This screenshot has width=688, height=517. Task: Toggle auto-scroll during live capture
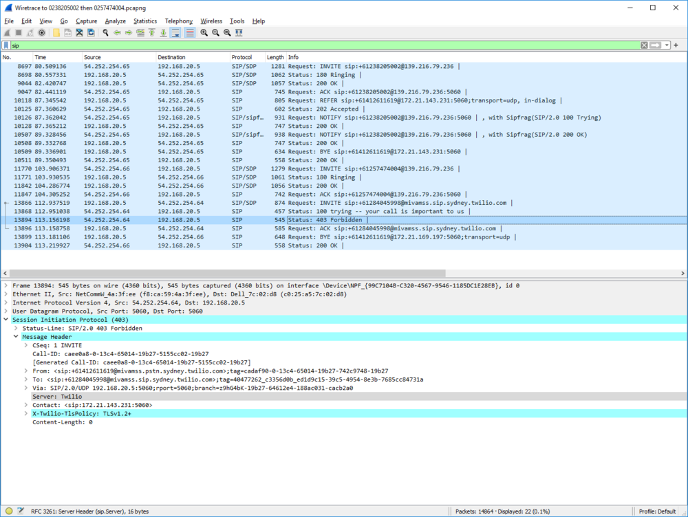(x=175, y=32)
